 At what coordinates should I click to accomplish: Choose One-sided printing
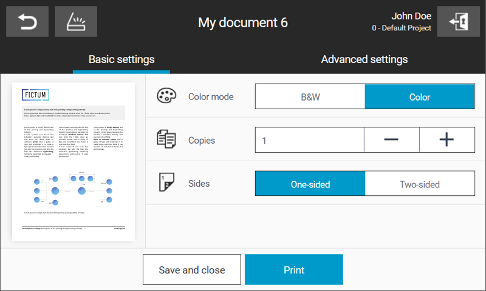[x=310, y=184]
